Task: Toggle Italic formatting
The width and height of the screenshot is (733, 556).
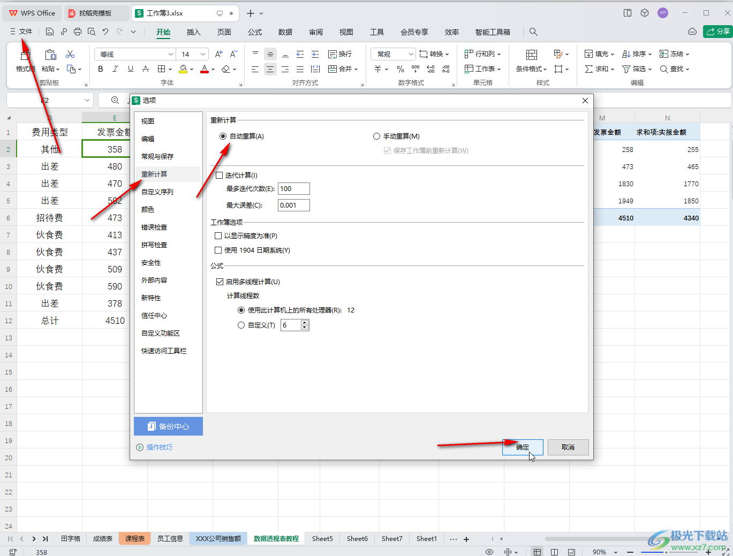Action: coord(115,69)
